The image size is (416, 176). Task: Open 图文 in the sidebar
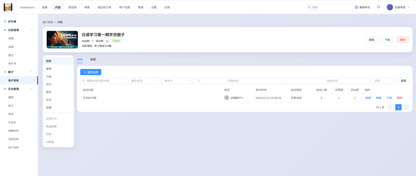tap(11, 55)
